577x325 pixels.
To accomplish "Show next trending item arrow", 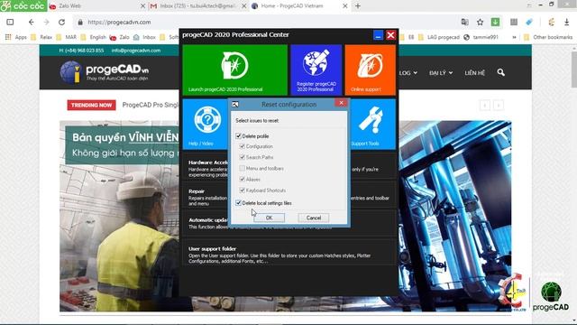I will [499, 106].
